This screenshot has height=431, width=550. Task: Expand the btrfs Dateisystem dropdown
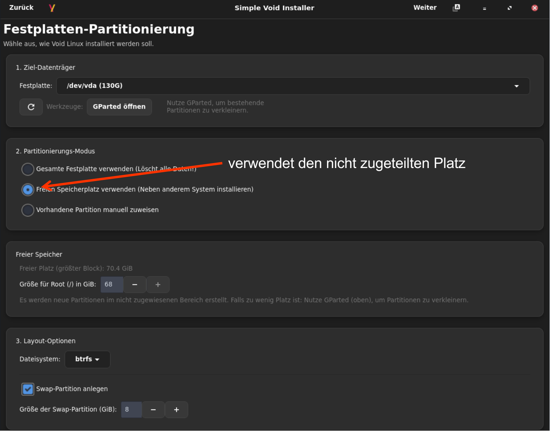tap(87, 359)
